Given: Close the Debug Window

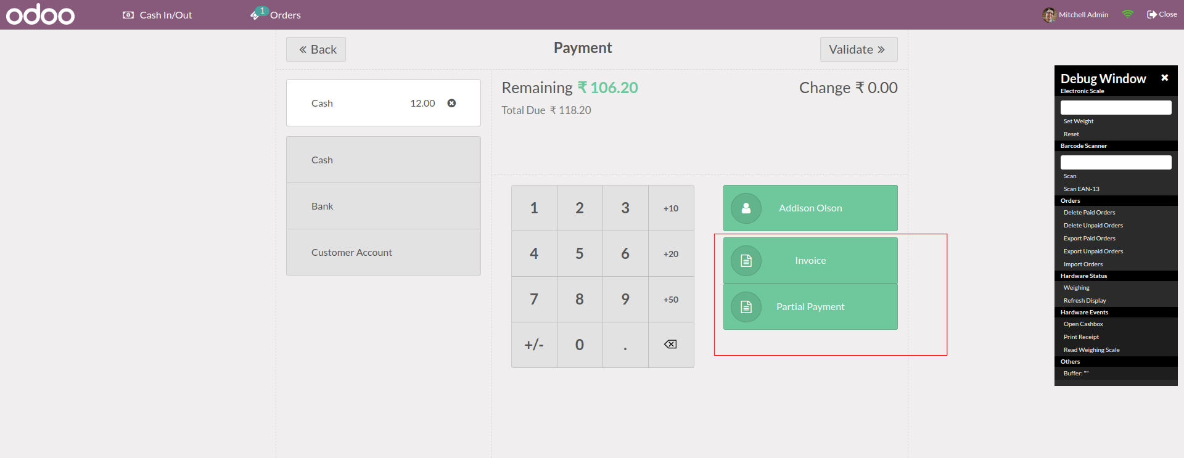Looking at the screenshot, I should click(x=1164, y=78).
